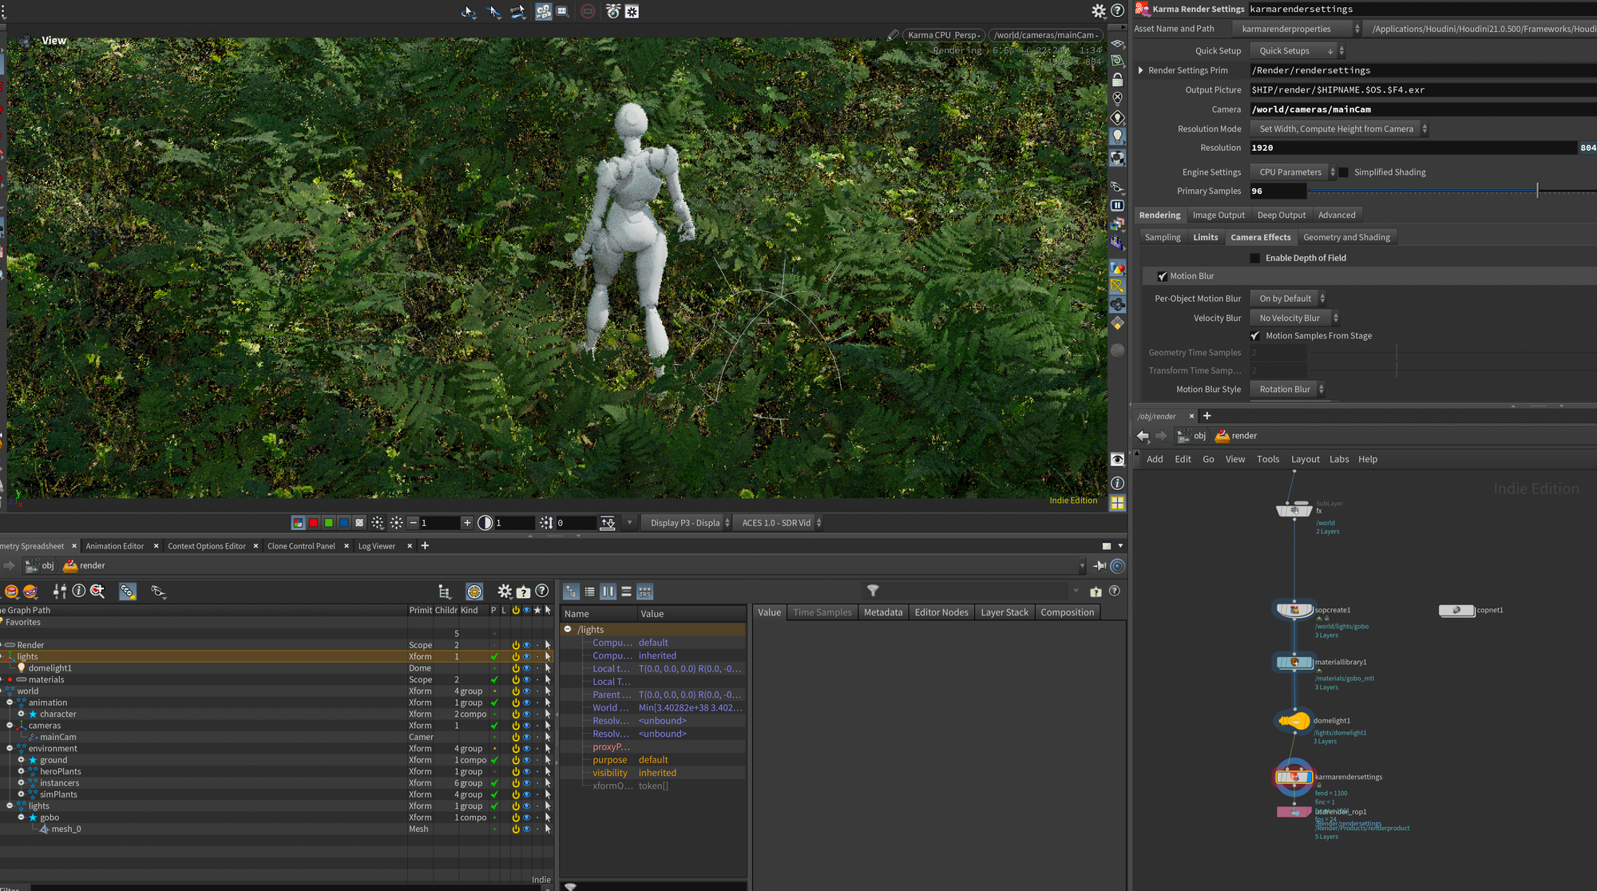The height and width of the screenshot is (891, 1597).
Task: Click the lock icon in viewport side toolbar
Action: point(1117,80)
